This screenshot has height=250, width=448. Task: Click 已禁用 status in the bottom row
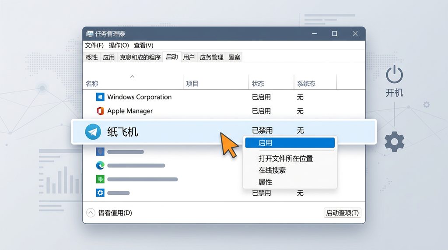tap(262, 193)
